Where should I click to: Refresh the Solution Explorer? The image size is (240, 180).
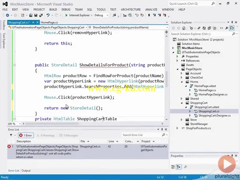204,28
